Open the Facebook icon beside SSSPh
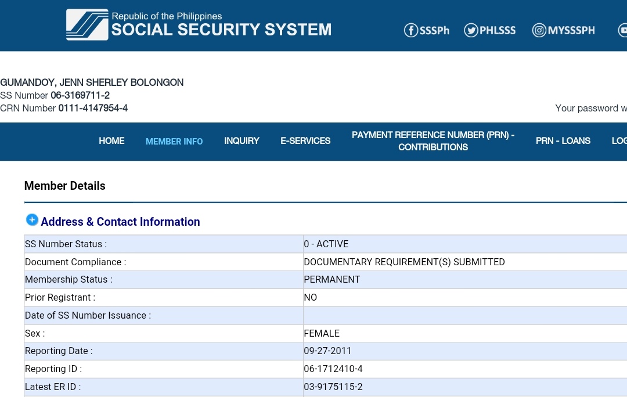 pos(411,30)
